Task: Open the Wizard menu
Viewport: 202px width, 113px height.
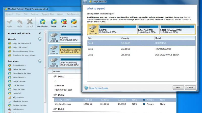Action: click(60, 14)
